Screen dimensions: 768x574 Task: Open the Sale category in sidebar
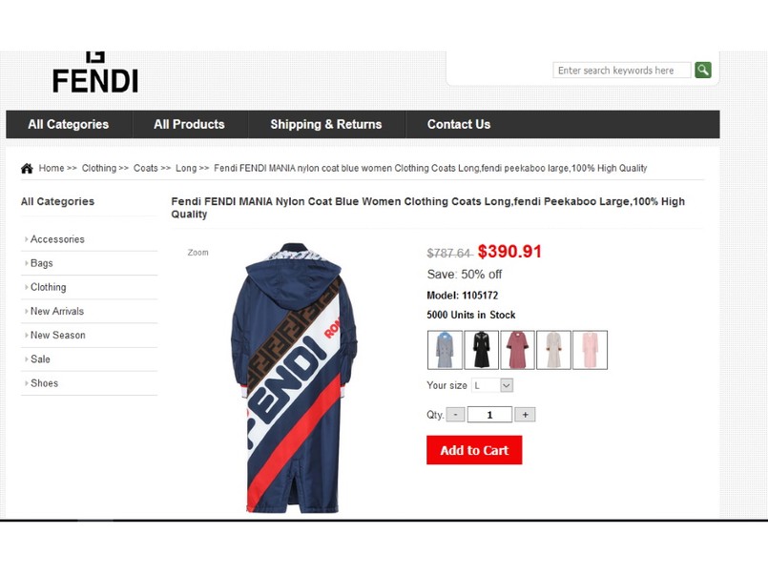pyautogui.click(x=40, y=359)
